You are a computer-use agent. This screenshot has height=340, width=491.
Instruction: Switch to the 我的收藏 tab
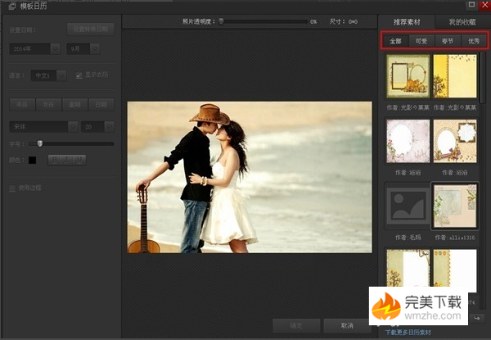pyautogui.click(x=462, y=22)
